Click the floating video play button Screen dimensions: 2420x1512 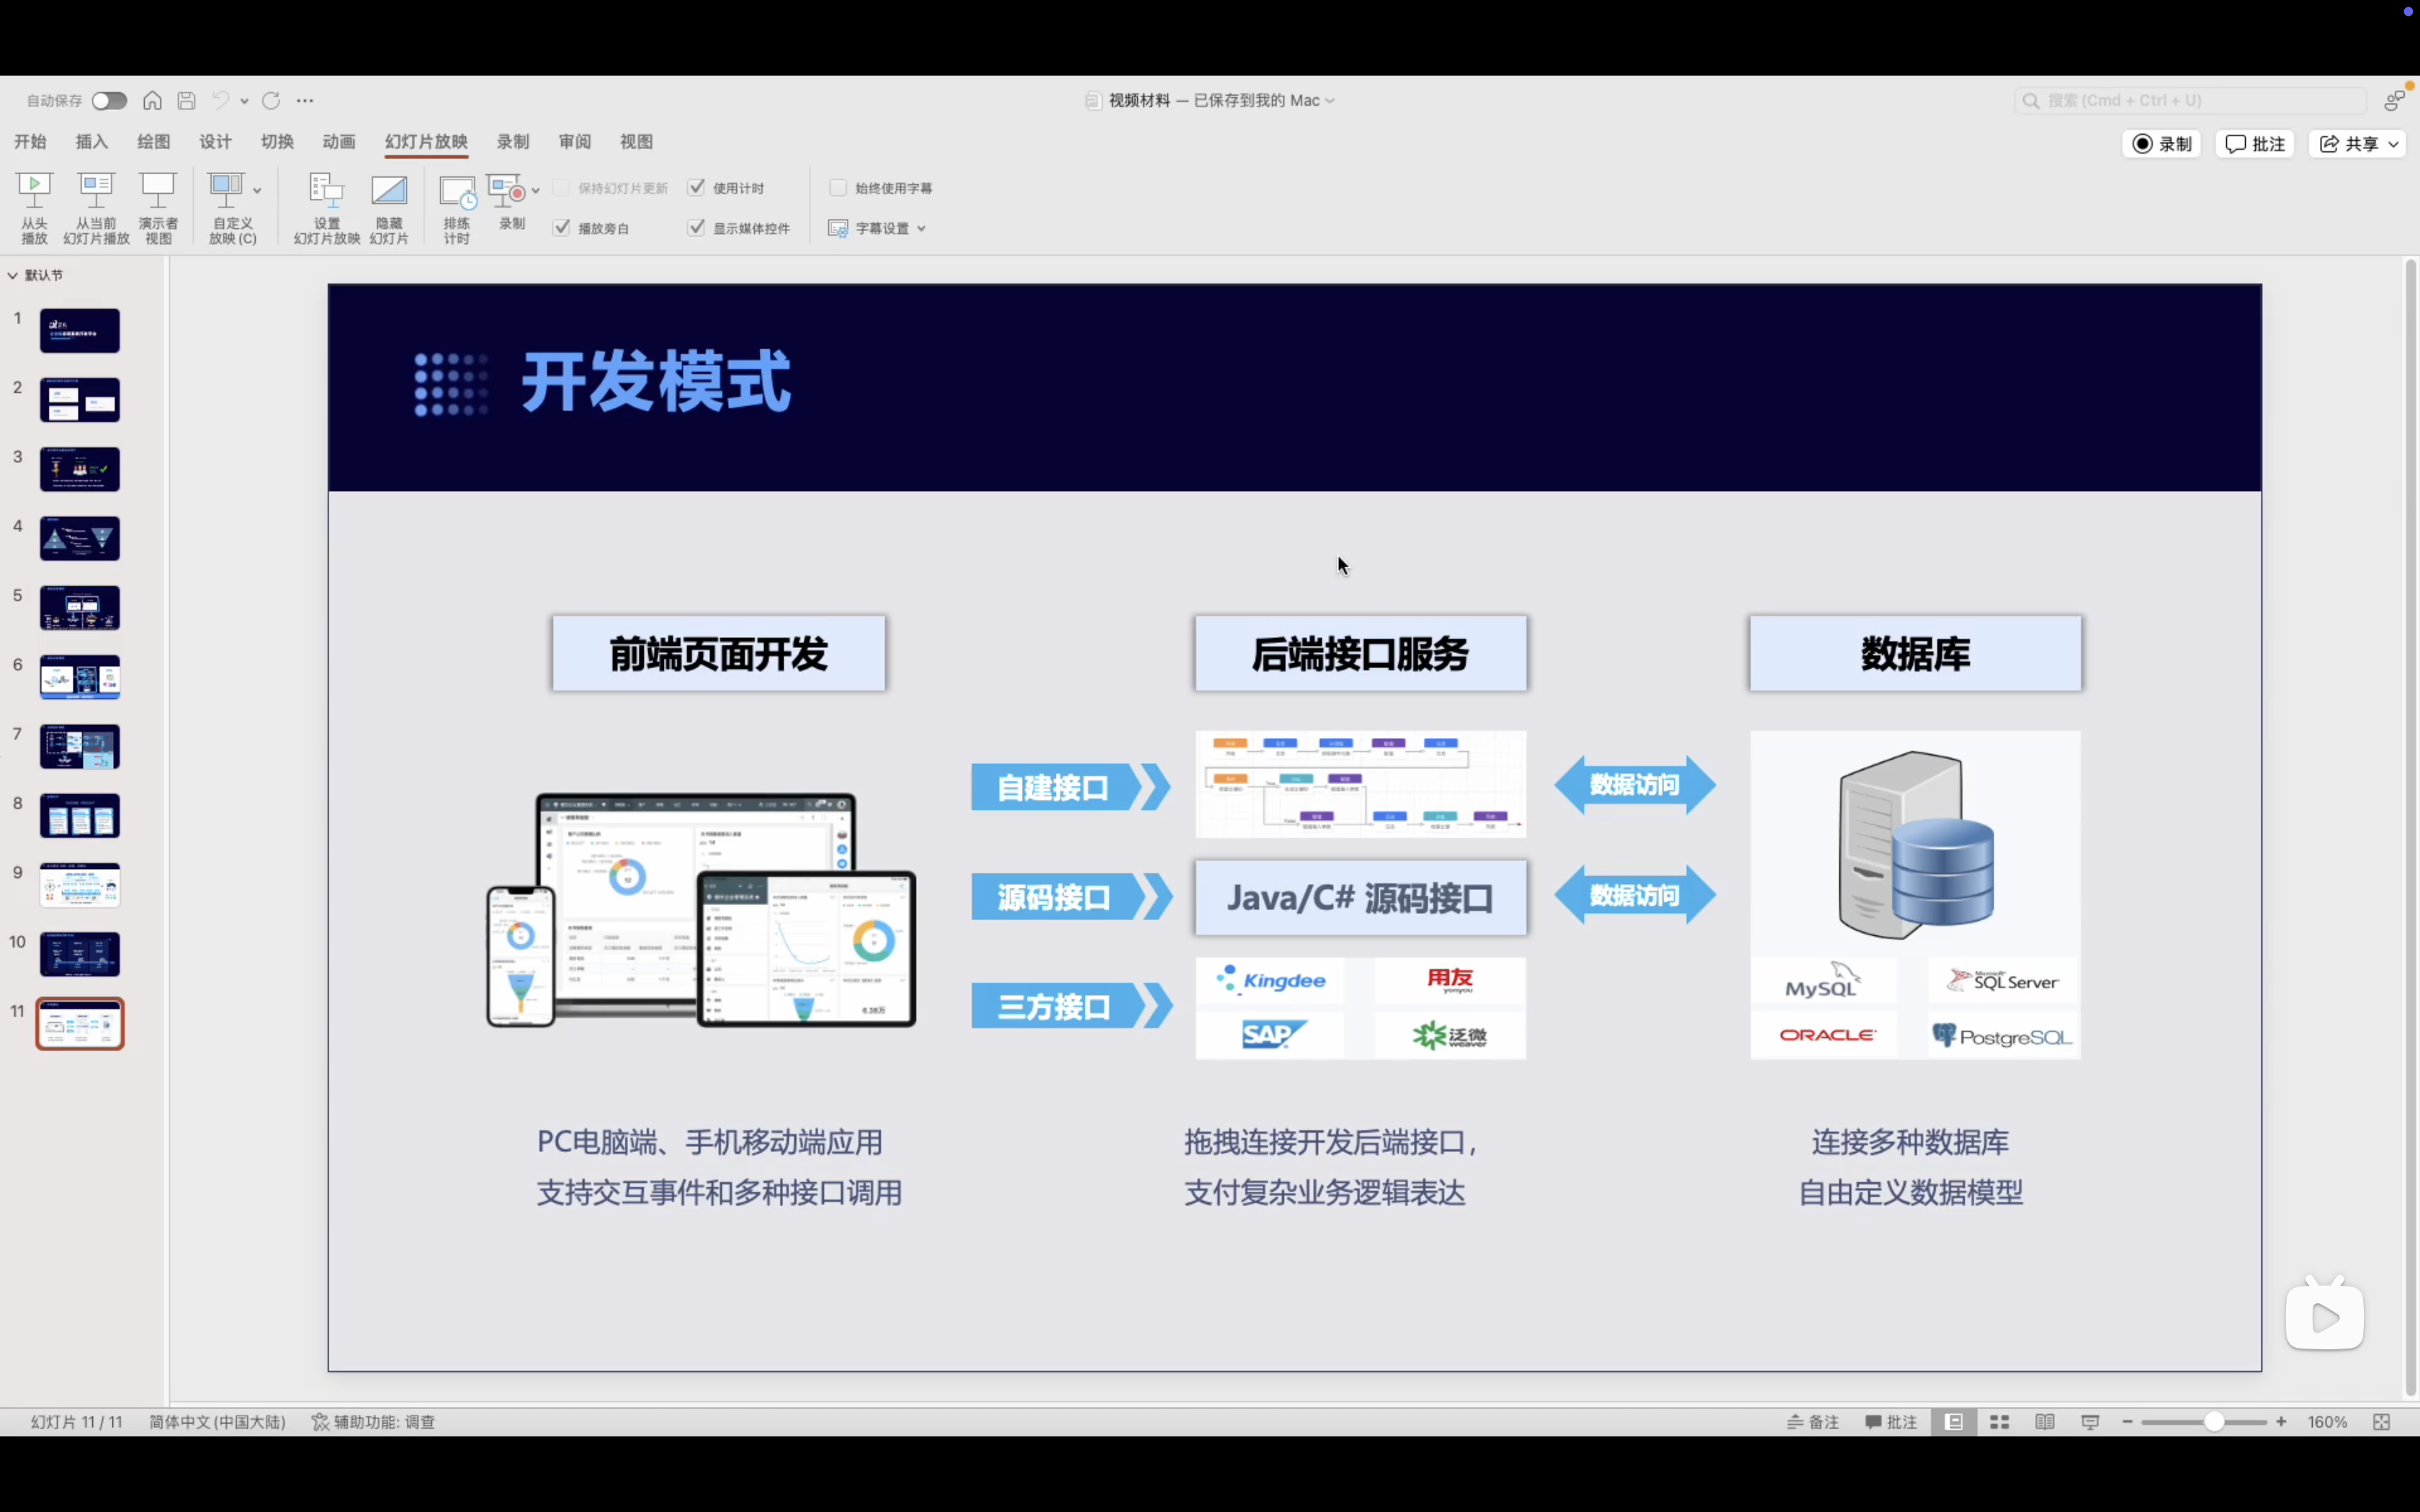point(2325,1317)
